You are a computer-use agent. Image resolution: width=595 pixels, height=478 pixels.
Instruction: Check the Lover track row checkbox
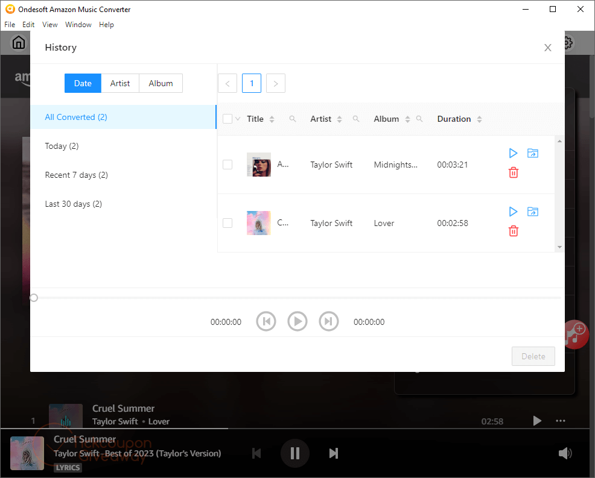coord(227,223)
